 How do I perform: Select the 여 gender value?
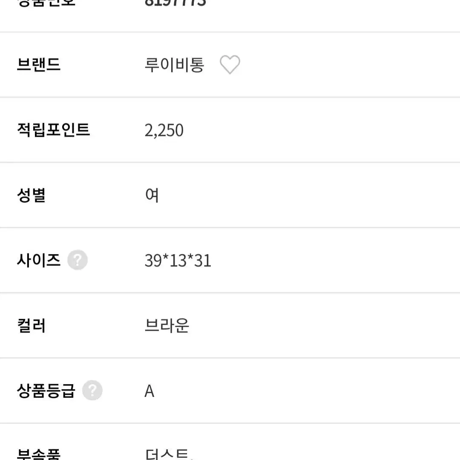pyautogui.click(x=152, y=195)
